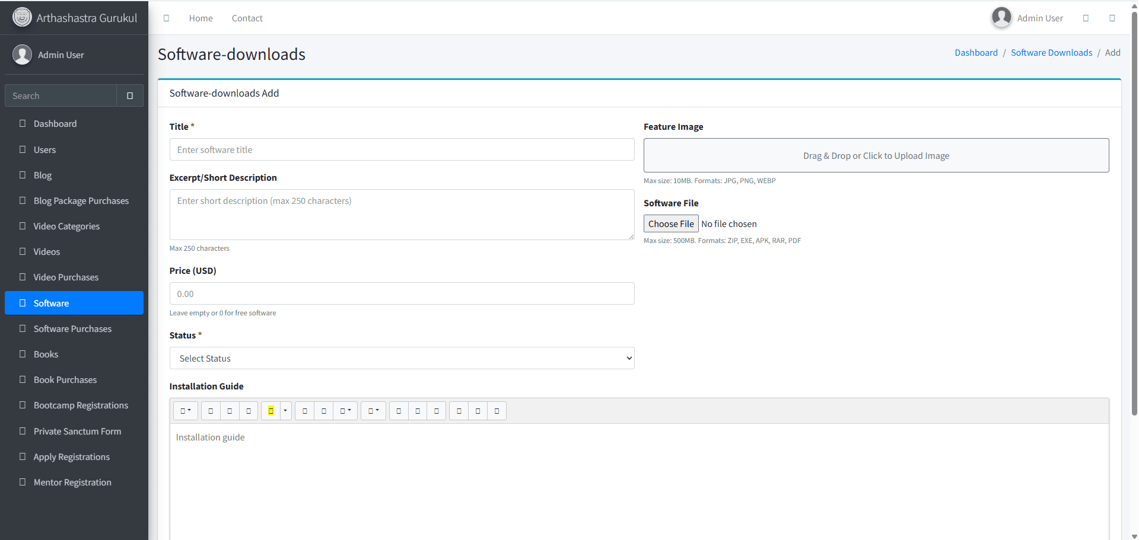The width and height of the screenshot is (1139, 540).
Task: Click the Admin User avatar in the top navbar
Action: pos(1001,18)
